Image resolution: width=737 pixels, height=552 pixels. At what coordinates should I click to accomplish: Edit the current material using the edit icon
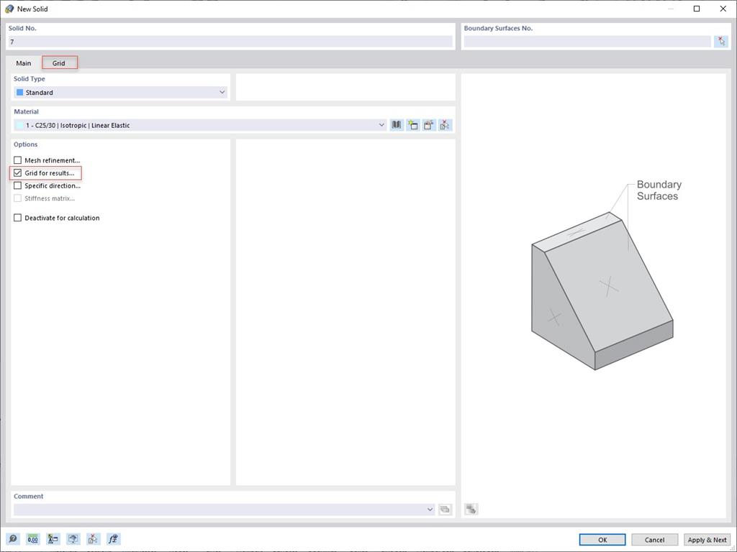428,124
